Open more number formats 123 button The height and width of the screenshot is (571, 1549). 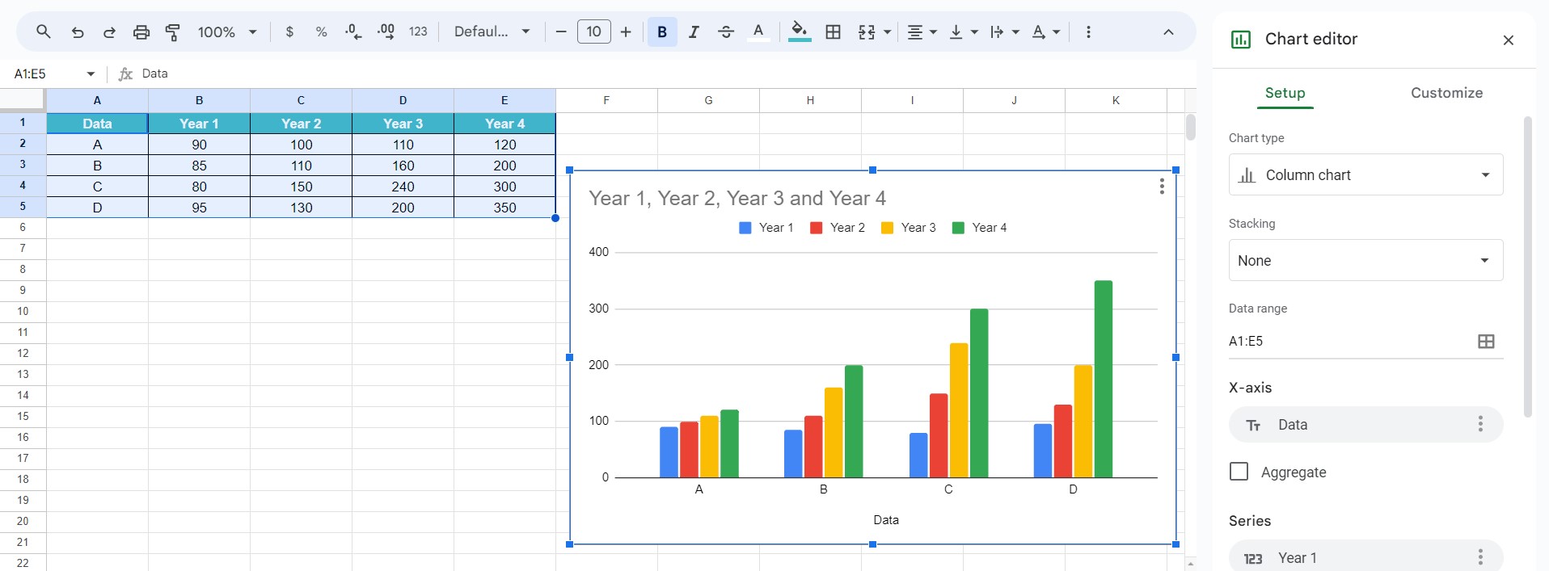(418, 32)
